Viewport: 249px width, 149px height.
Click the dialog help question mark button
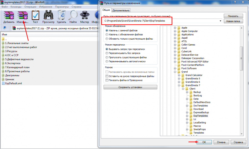(x=235, y=2)
